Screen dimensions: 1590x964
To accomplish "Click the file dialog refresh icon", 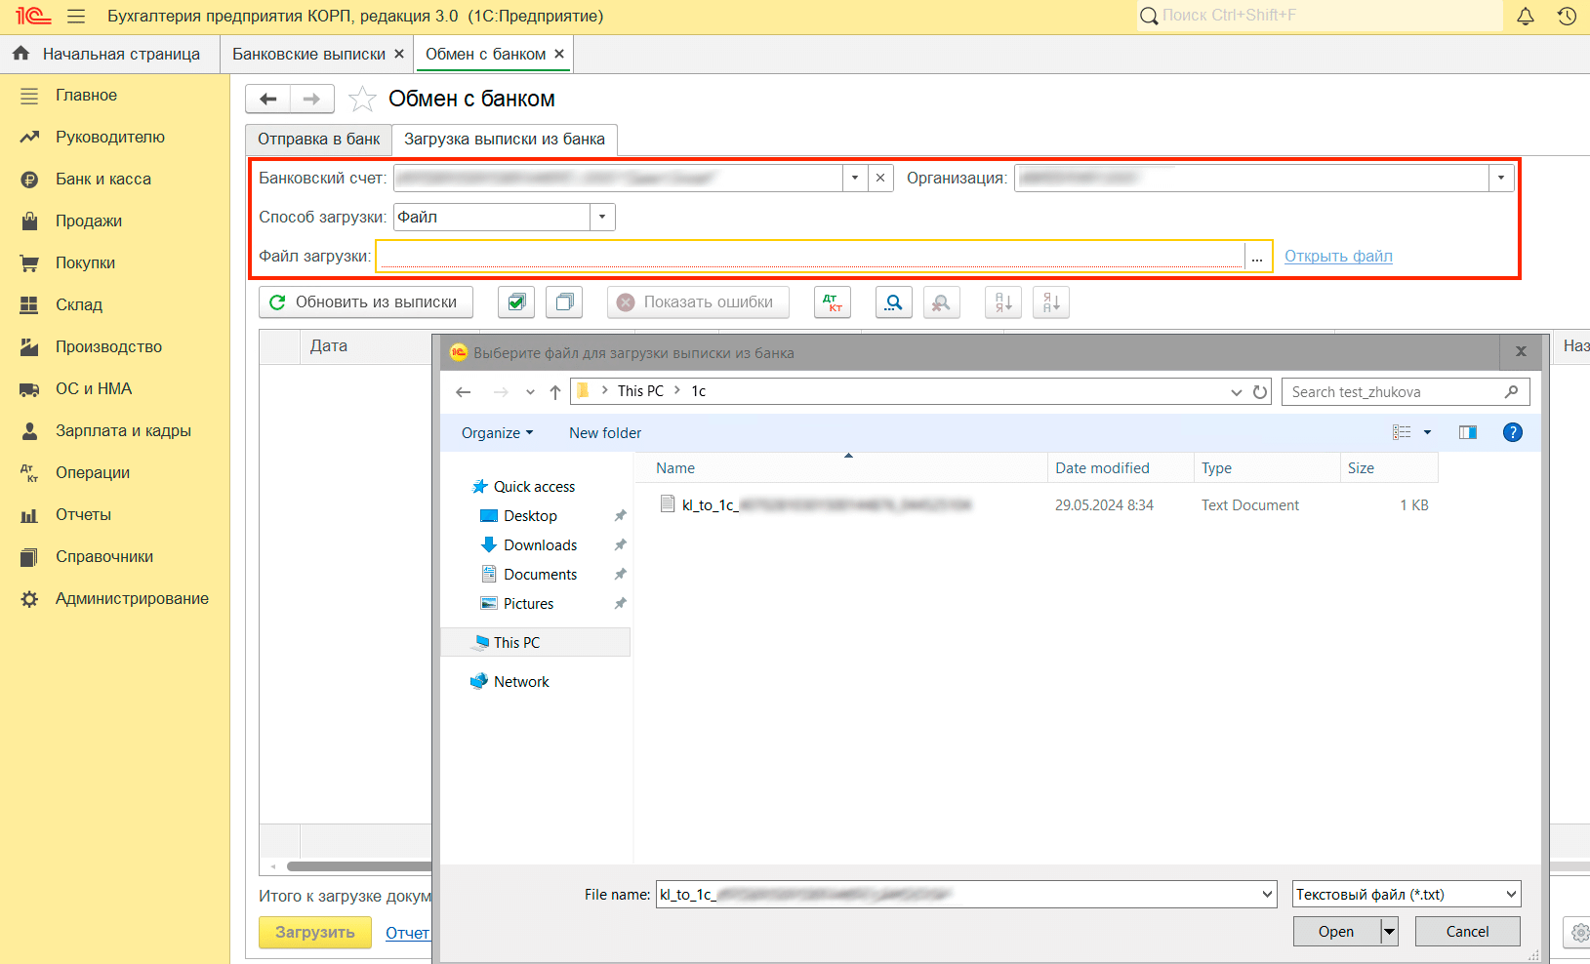I will pos(1260,392).
